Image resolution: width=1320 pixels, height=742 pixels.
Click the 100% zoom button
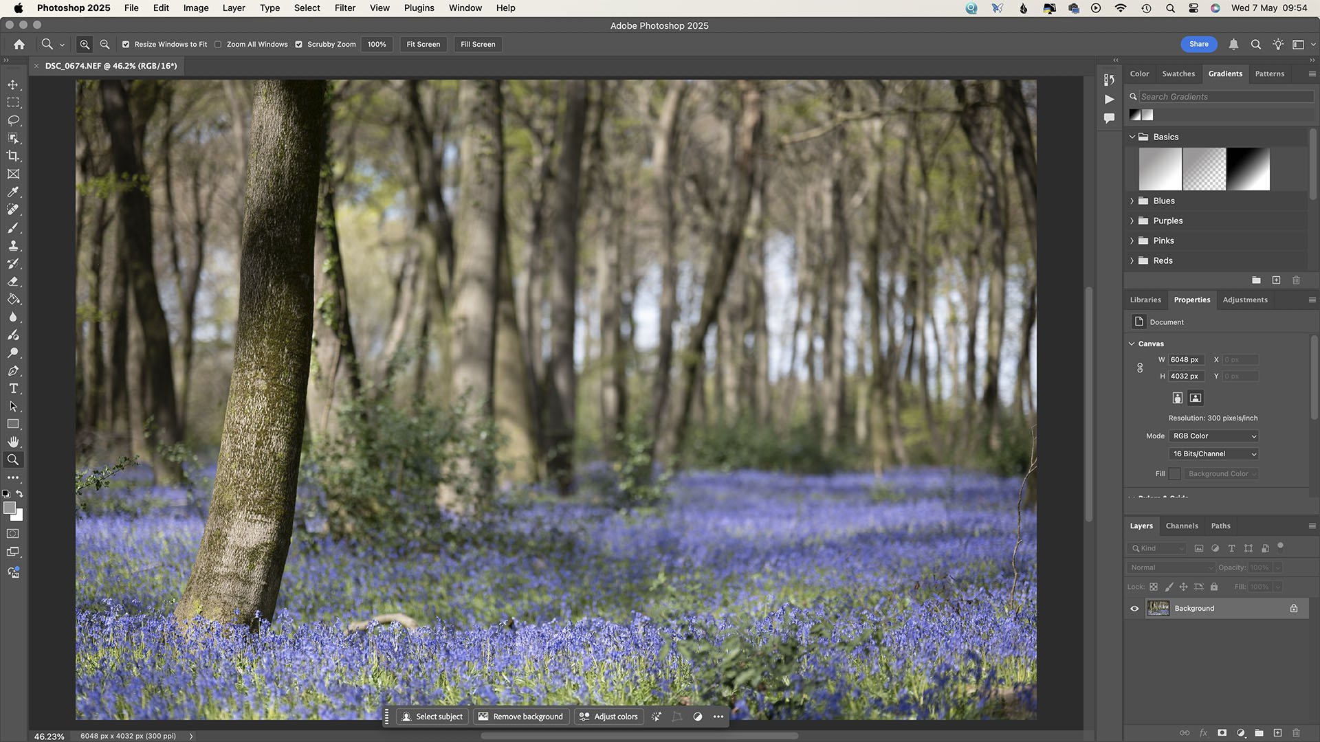[377, 44]
